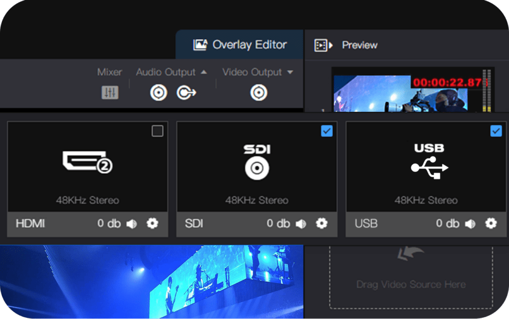Mute the USB audio speaker
The width and height of the screenshot is (509, 319).
(x=470, y=224)
